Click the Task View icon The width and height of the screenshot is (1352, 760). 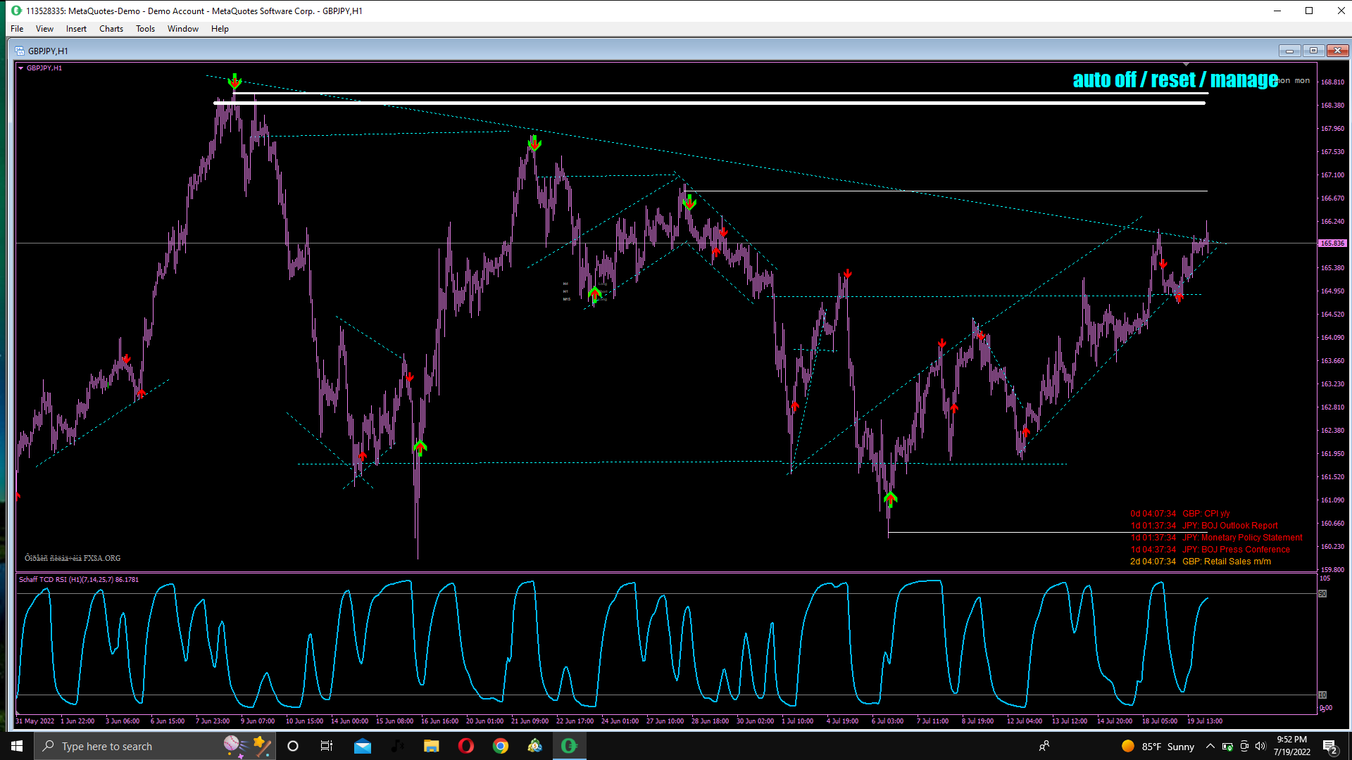(327, 746)
